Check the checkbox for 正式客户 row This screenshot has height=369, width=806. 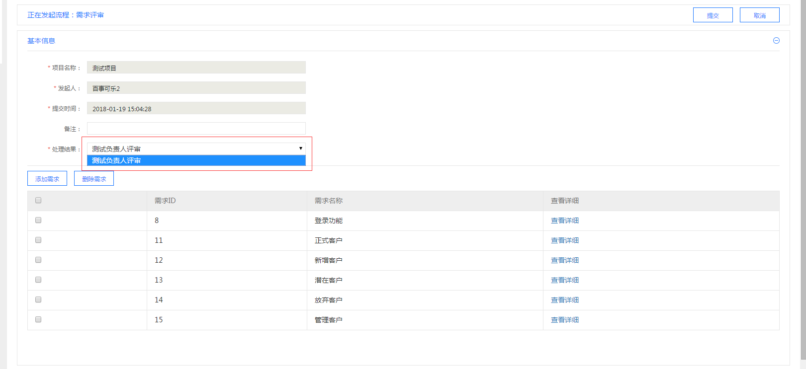38,240
